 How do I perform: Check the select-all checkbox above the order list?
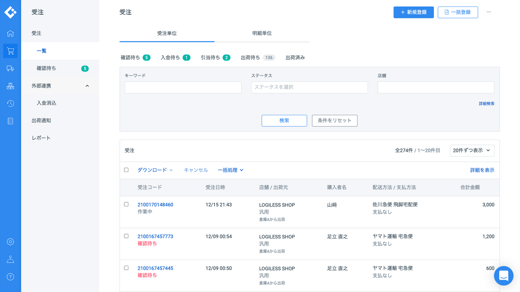click(x=126, y=170)
